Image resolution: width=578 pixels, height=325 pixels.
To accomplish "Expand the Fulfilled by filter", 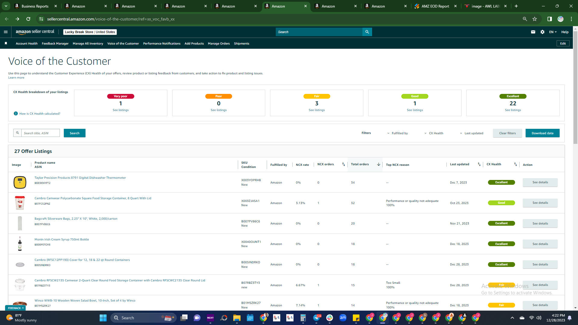I will point(397,133).
